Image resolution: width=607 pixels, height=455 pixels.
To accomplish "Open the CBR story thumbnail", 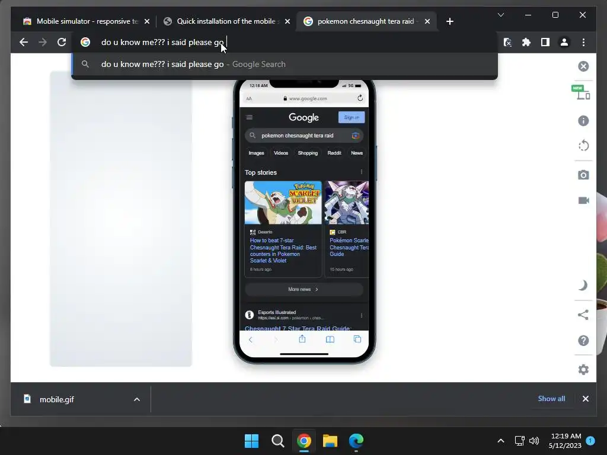I will click(x=346, y=203).
